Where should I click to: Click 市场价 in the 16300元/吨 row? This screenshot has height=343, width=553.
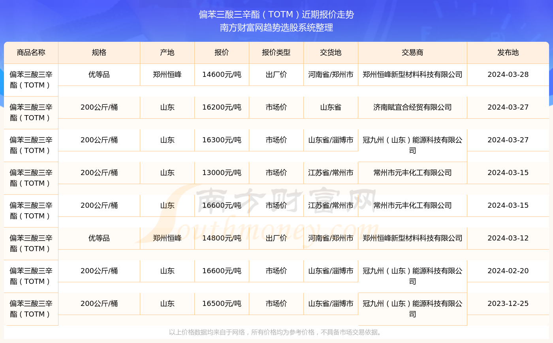pyautogui.click(x=276, y=140)
